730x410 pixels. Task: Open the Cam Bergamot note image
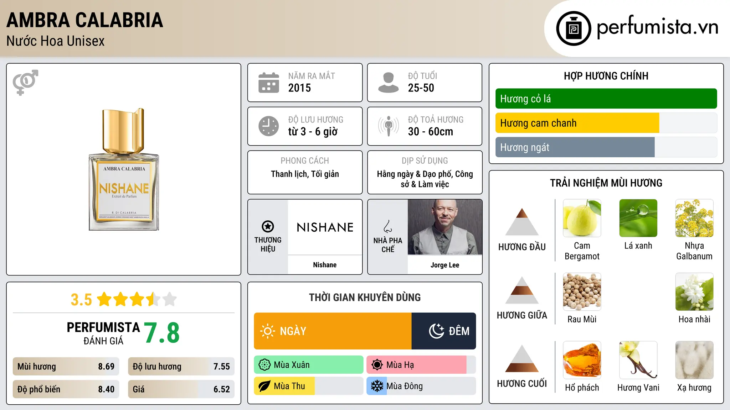[582, 218]
